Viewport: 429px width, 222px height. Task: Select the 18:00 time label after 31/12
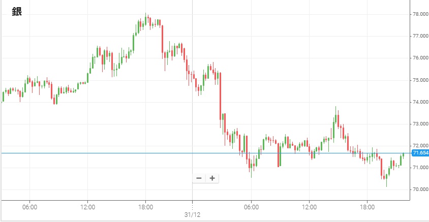[367, 207]
